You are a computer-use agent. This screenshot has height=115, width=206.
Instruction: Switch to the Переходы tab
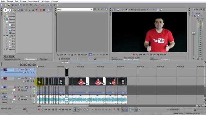click(x=43, y=59)
